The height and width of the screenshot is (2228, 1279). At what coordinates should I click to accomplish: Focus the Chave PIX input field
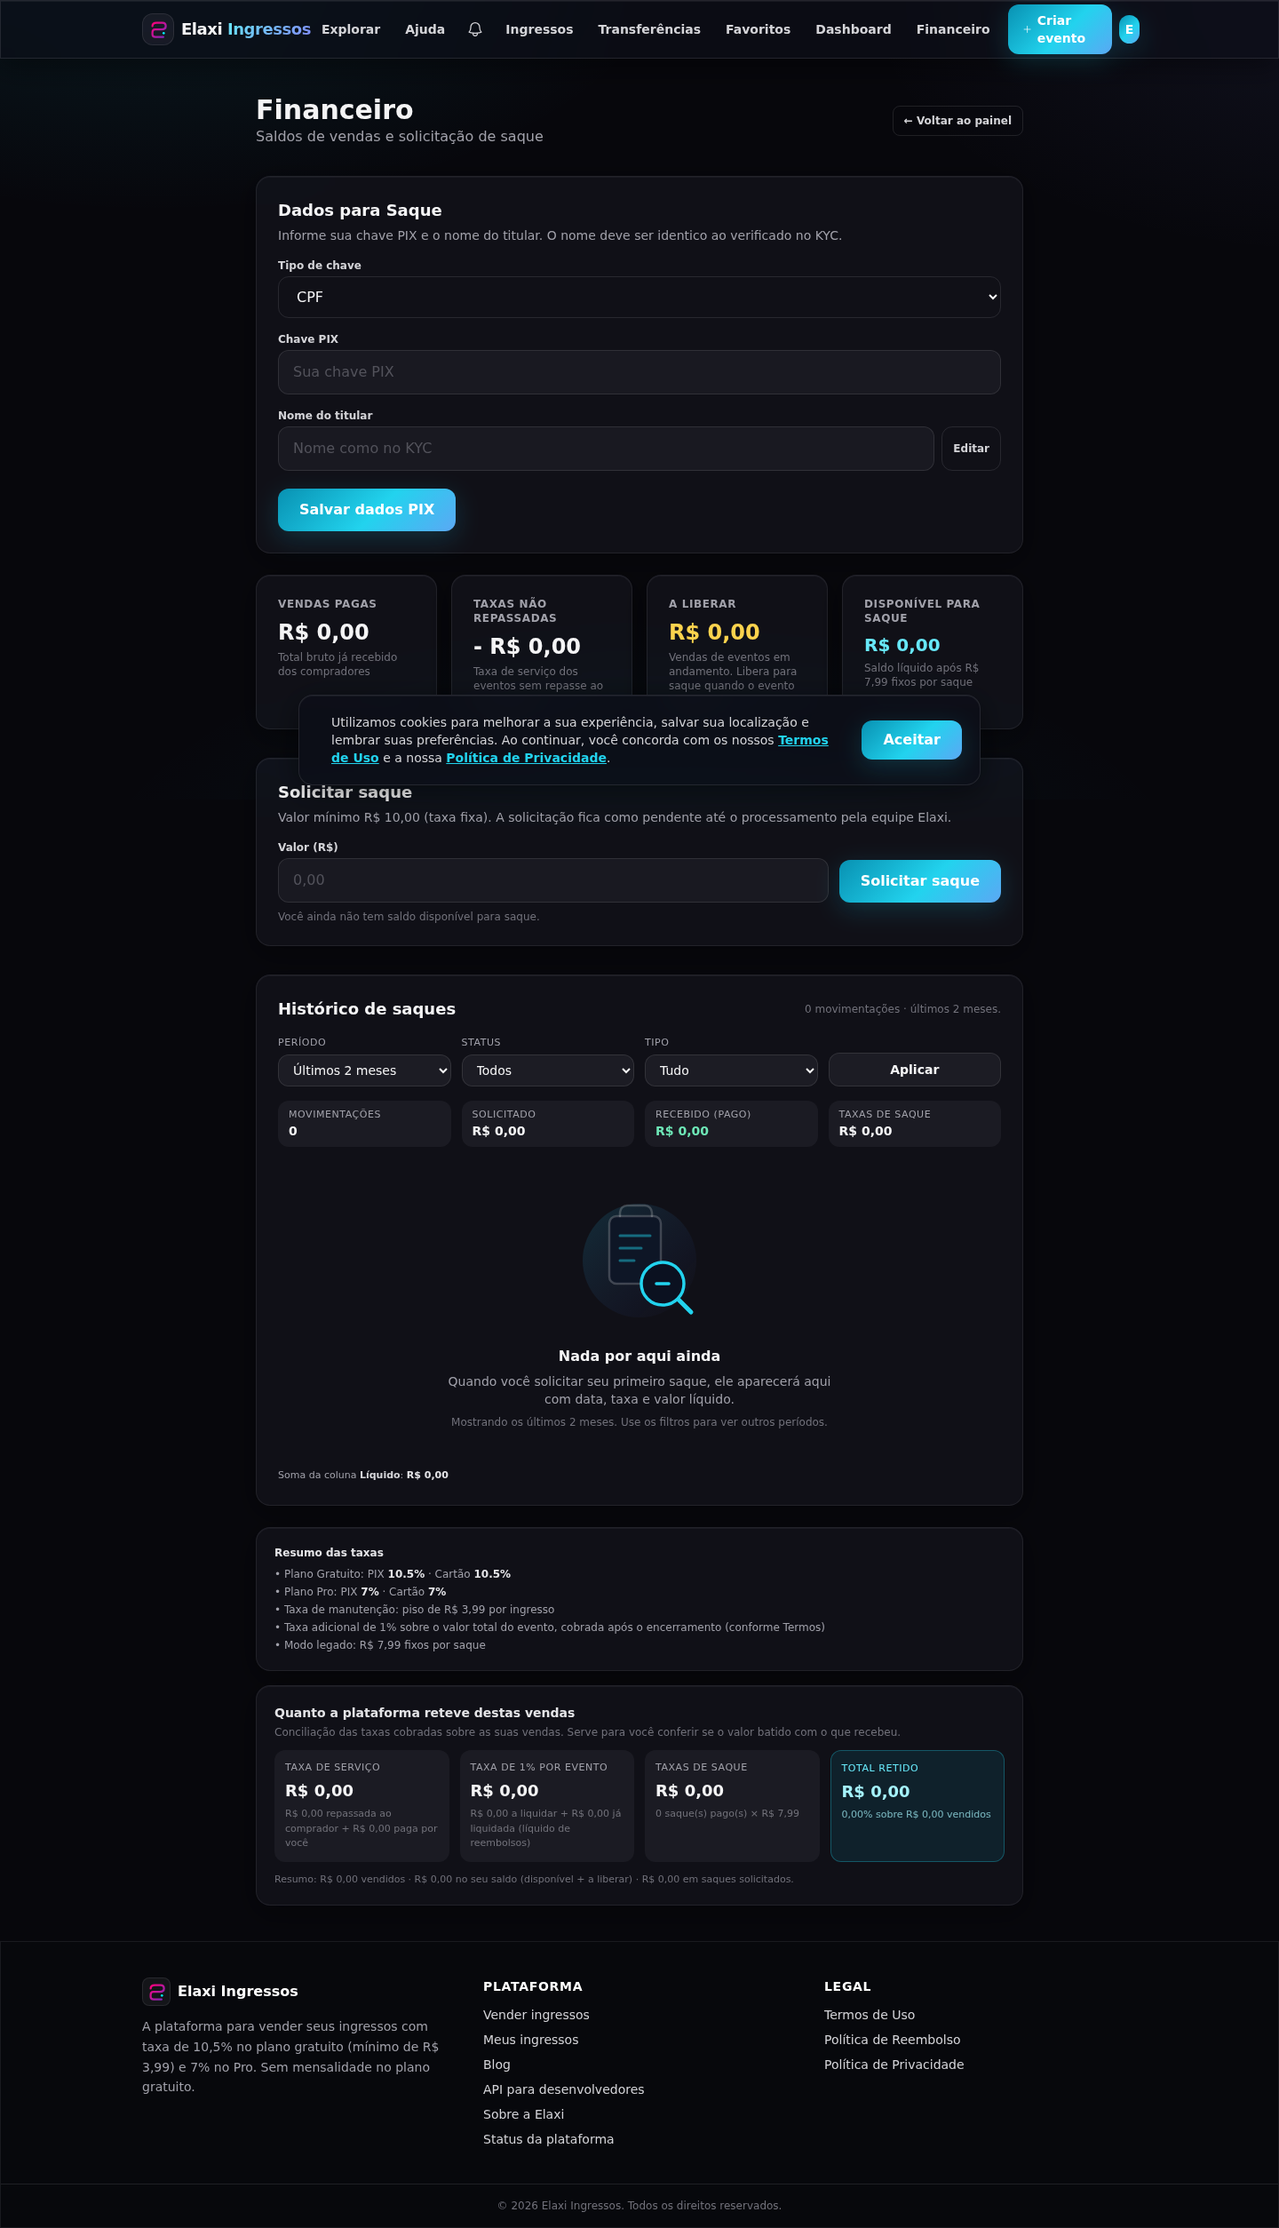pos(639,372)
